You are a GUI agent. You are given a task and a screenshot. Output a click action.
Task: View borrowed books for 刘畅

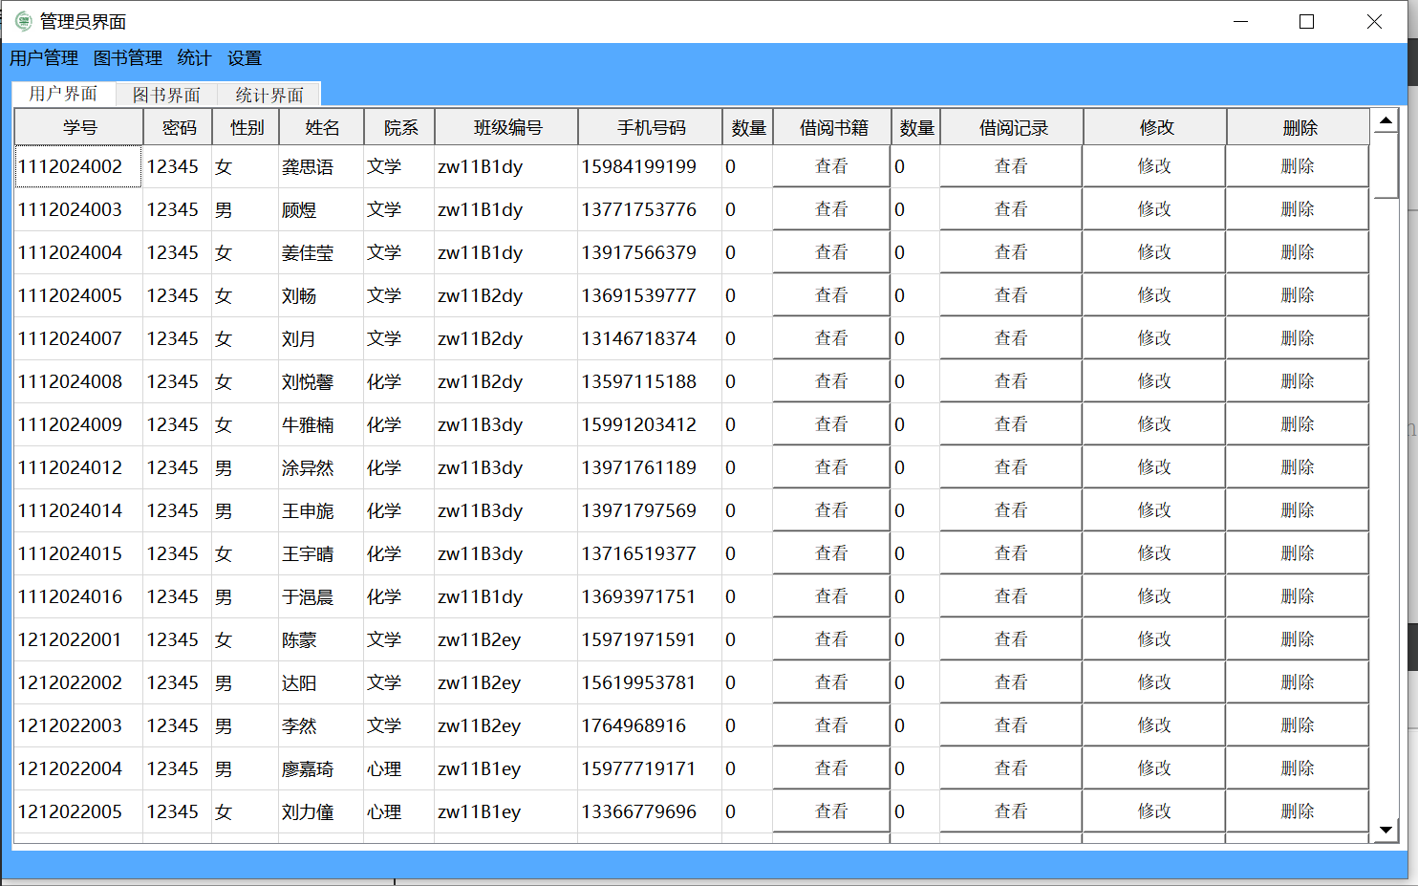click(831, 295)
